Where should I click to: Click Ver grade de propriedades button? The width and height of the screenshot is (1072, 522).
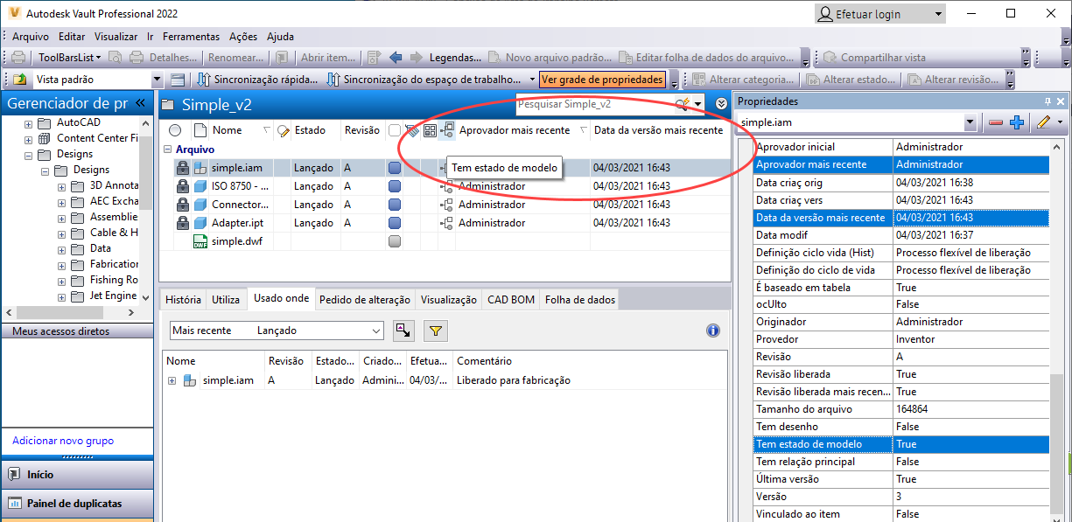(601, 80)
